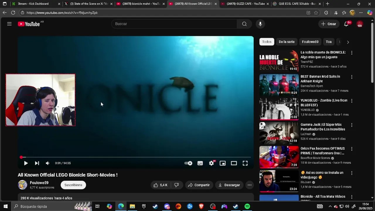Mute the video volume
This screenshot has height=211, width=375.
(47, 163)
